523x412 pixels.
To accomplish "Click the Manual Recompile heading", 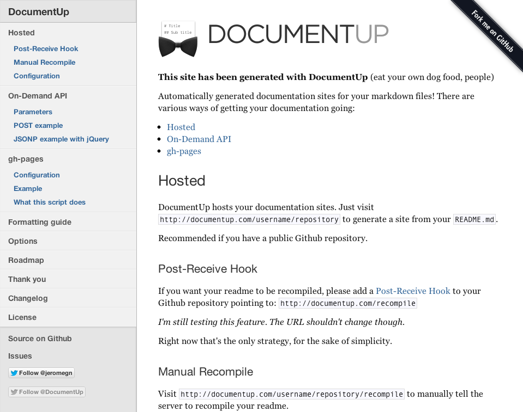I will tap(206, 372).
